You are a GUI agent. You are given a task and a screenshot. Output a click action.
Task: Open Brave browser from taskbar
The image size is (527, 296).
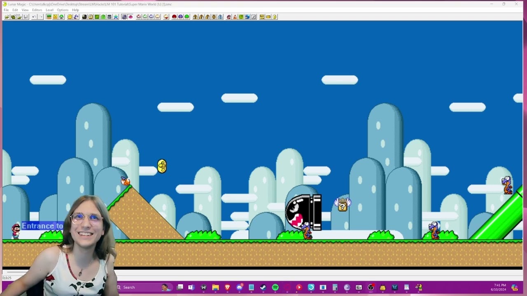[227, 287]
